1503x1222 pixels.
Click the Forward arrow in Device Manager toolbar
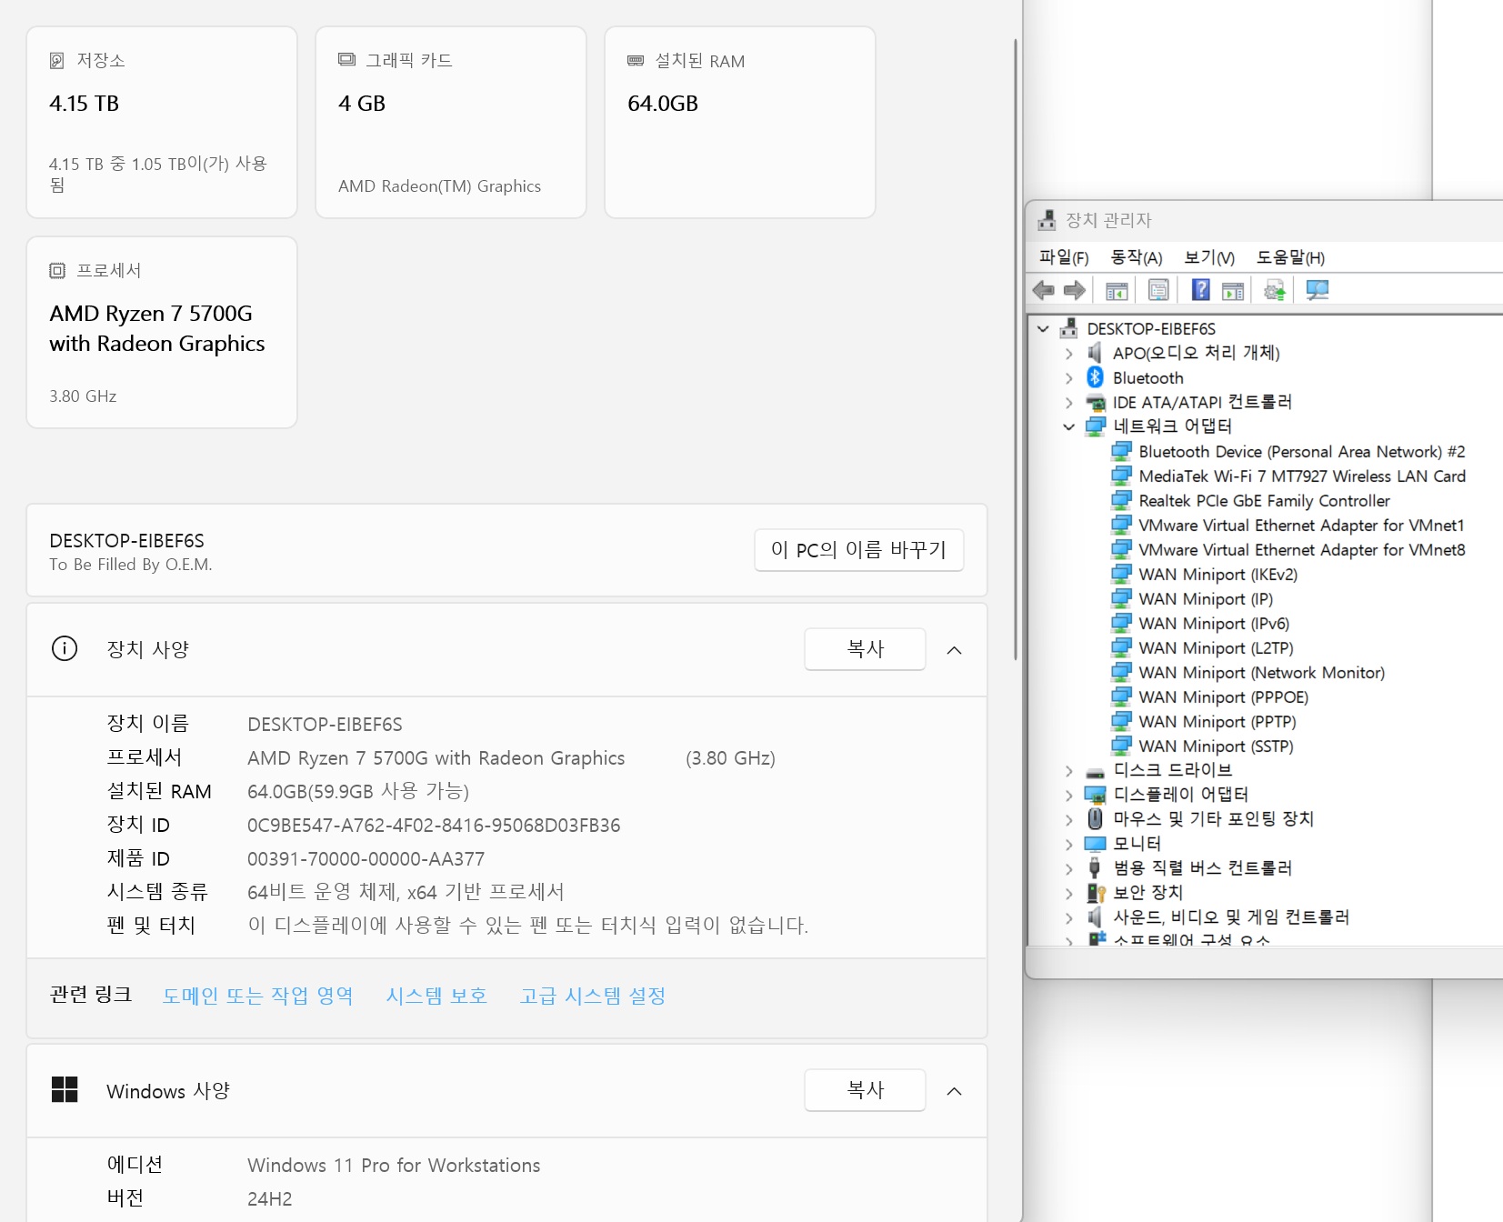point(1075,290)
